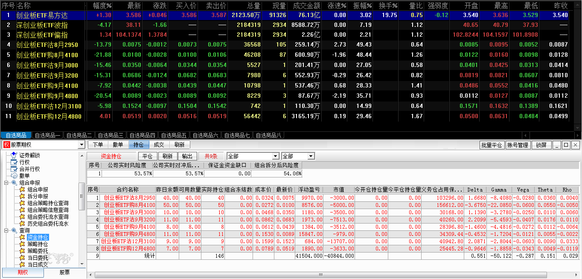Select the 自选商品八 watchlist tab
The height and width of the screenshot is (279, 582).
[269, 135]
